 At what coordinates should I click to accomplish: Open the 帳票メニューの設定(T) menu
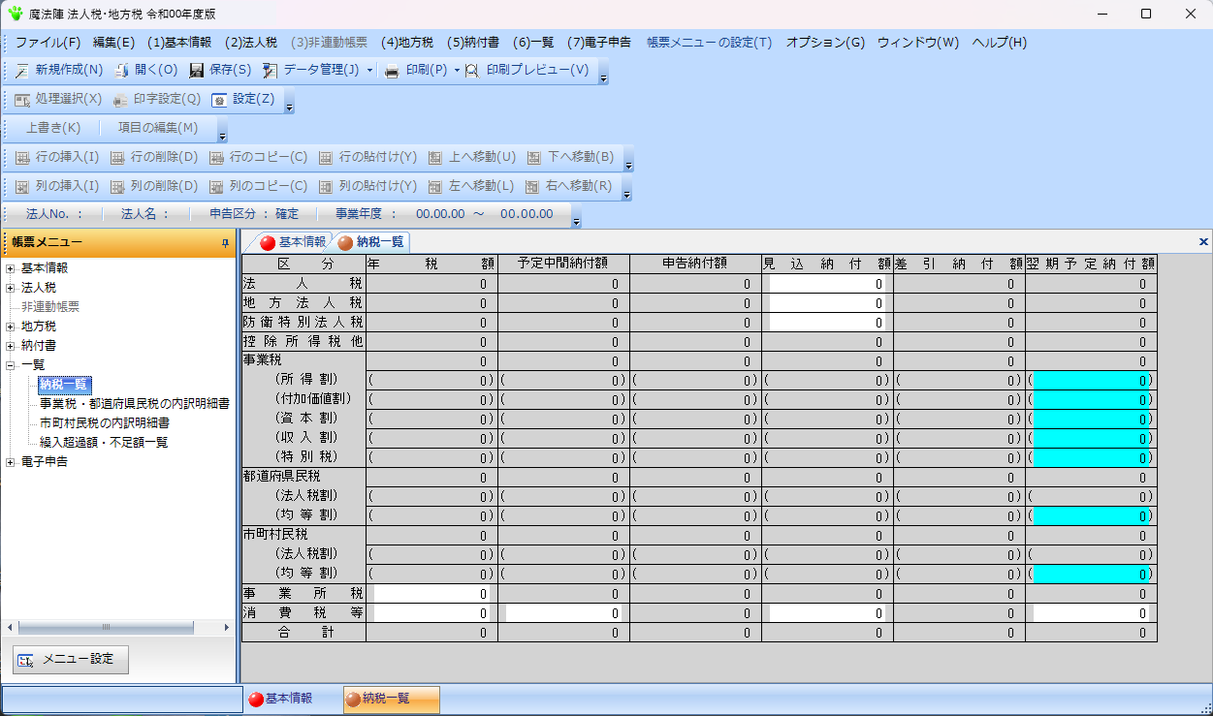tap(710, 43)
